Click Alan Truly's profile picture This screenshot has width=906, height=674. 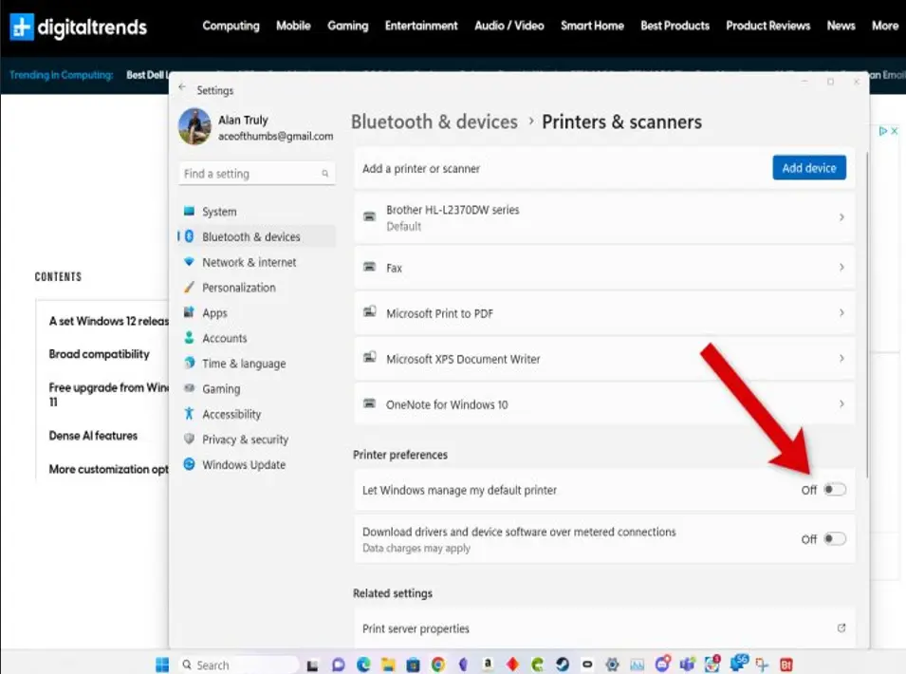(194, 126)
